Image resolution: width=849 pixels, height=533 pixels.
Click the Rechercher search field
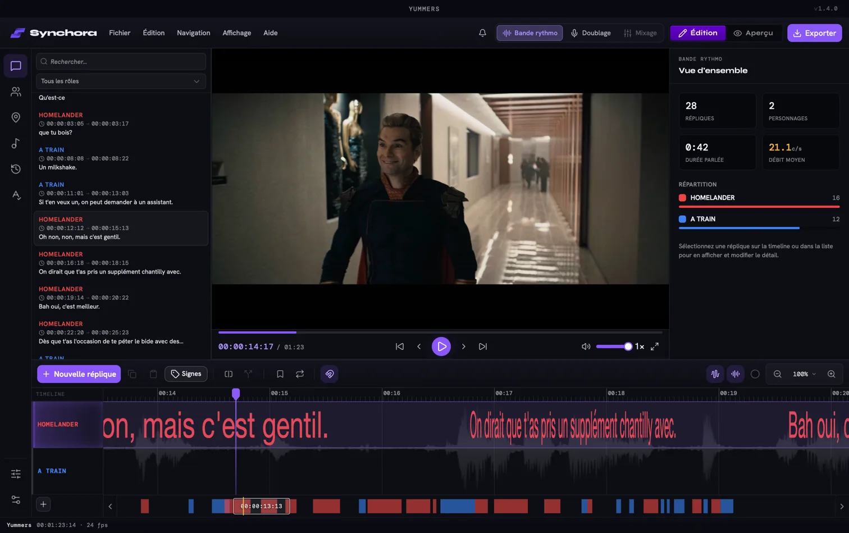[x=121, y=62]
